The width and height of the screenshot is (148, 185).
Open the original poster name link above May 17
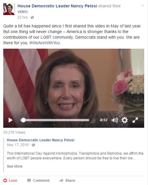click(x=41, y=140)
